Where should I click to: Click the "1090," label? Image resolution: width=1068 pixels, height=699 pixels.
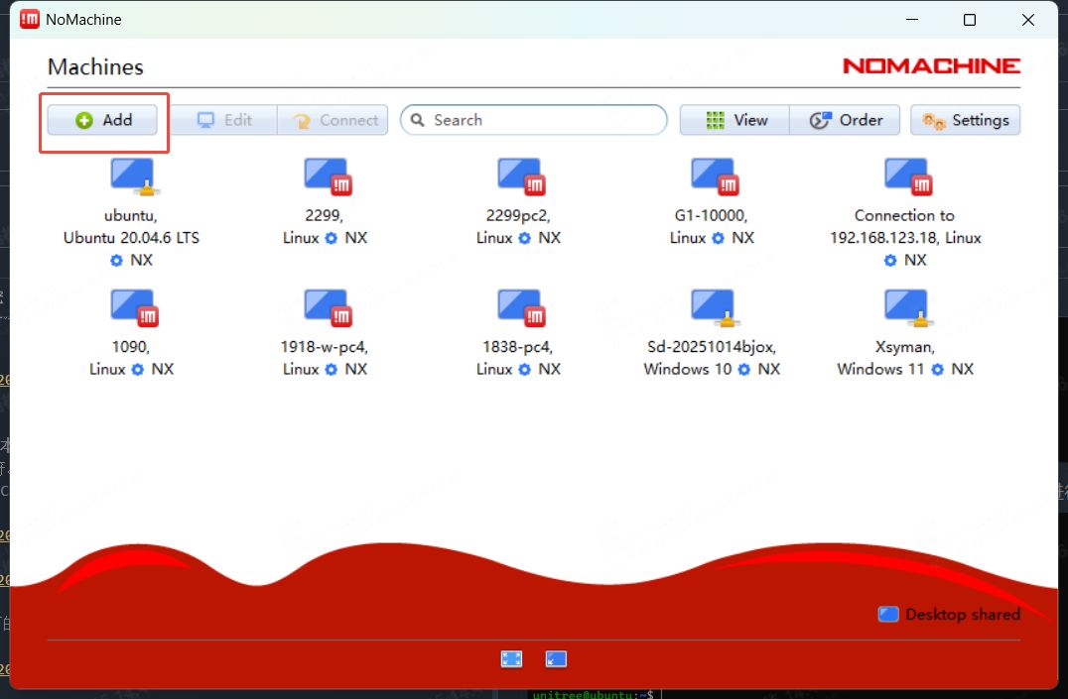[131, 347]
